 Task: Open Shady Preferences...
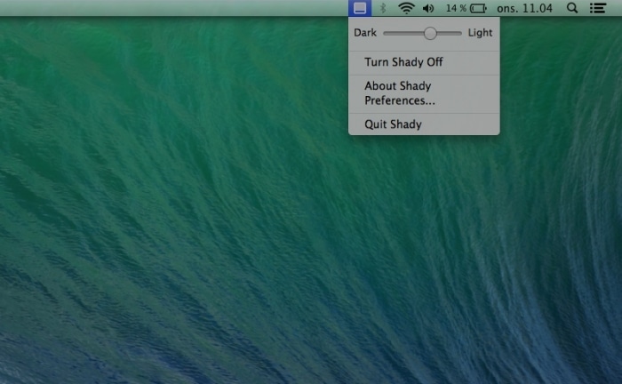coord(405,100)
